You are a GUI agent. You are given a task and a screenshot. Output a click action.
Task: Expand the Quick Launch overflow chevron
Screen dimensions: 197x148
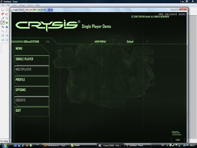[37, 145]
